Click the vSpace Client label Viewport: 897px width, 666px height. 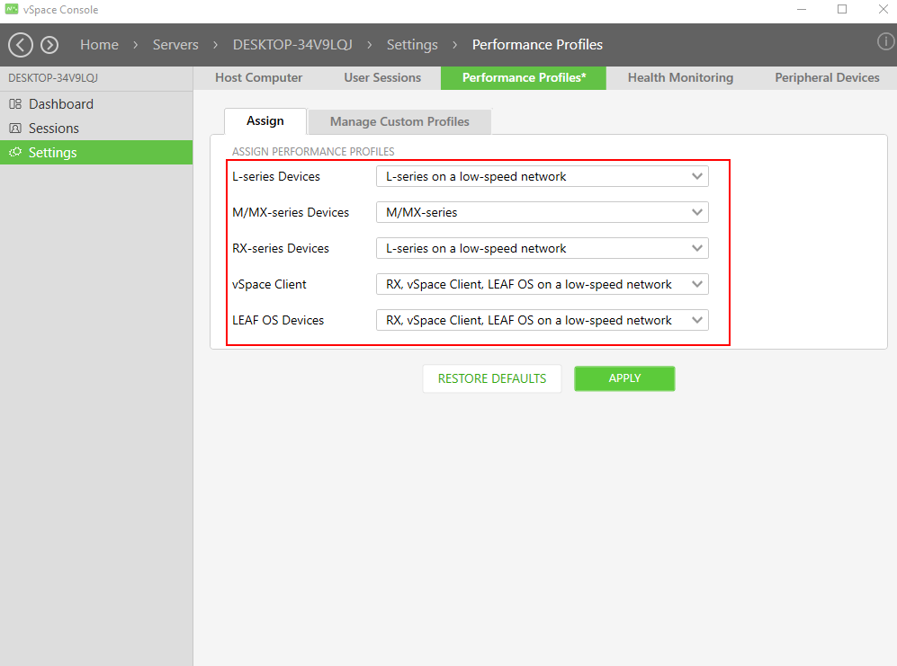[x=269, y=284]
